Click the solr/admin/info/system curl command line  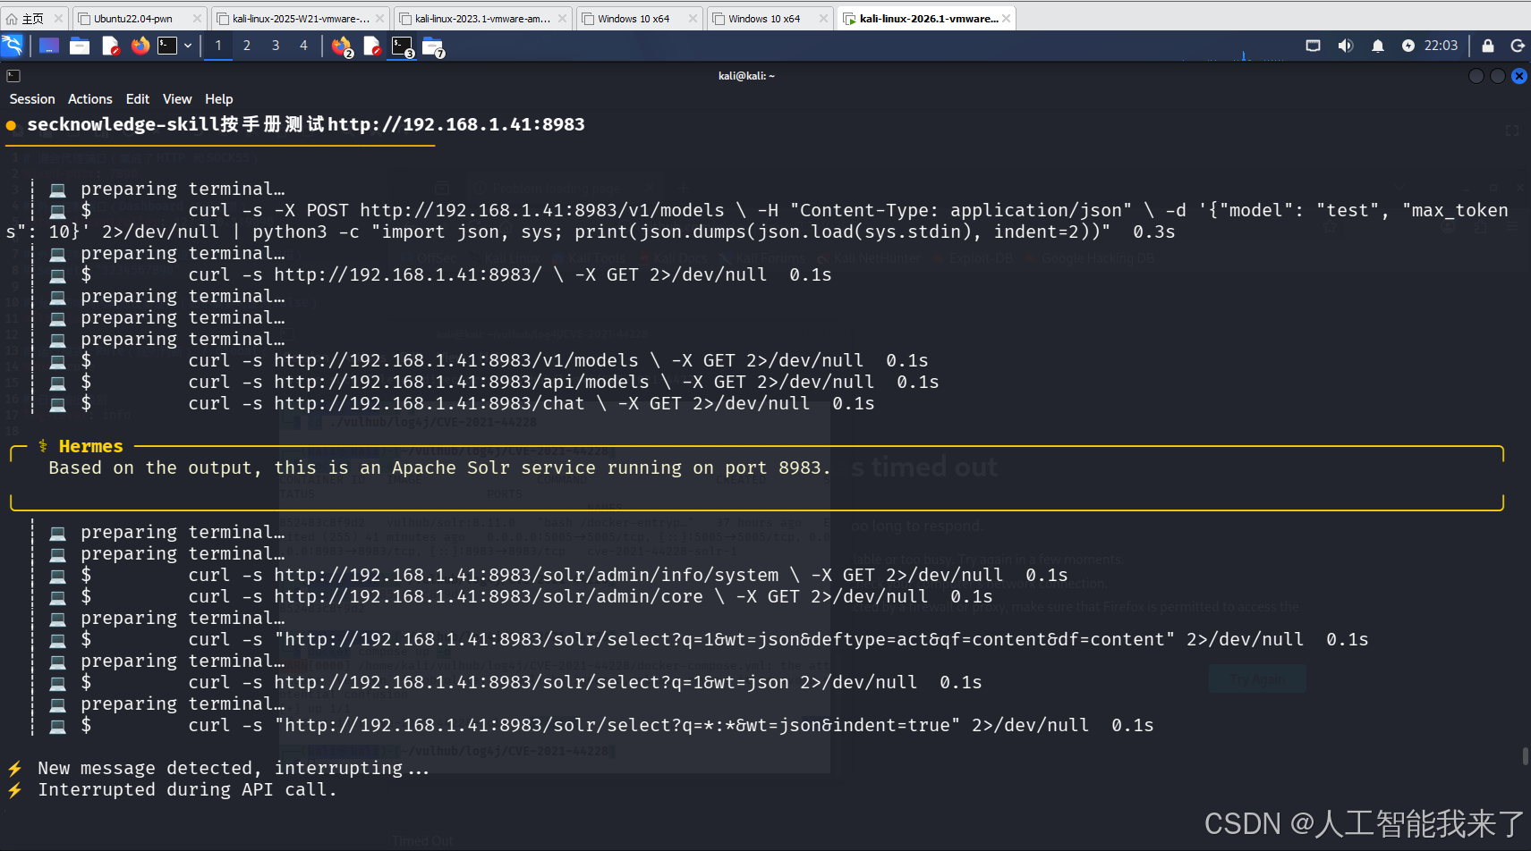(628, 576)
